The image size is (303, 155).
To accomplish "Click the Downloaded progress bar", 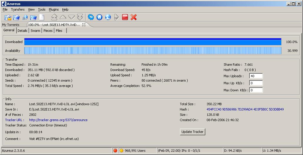I will tap(153, 42).
